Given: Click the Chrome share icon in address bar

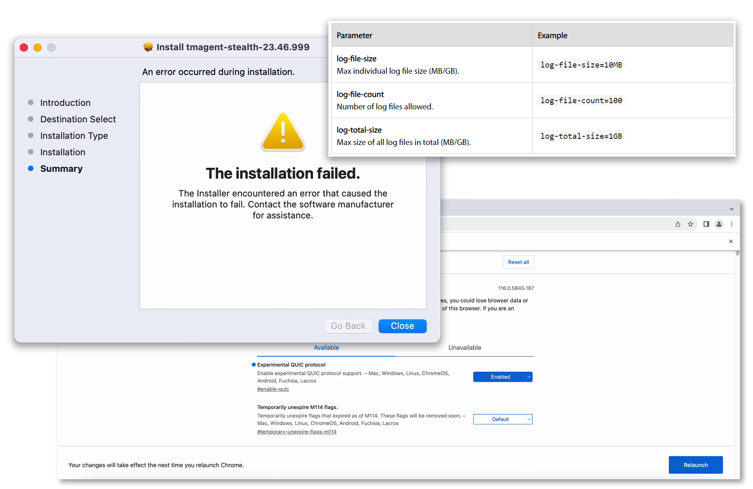Looking at the screenshot, I should (x=678, y=224).
